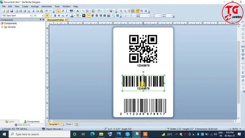Pin the Components panel
The height and width of the screenshot is (138, 245).
40,20
